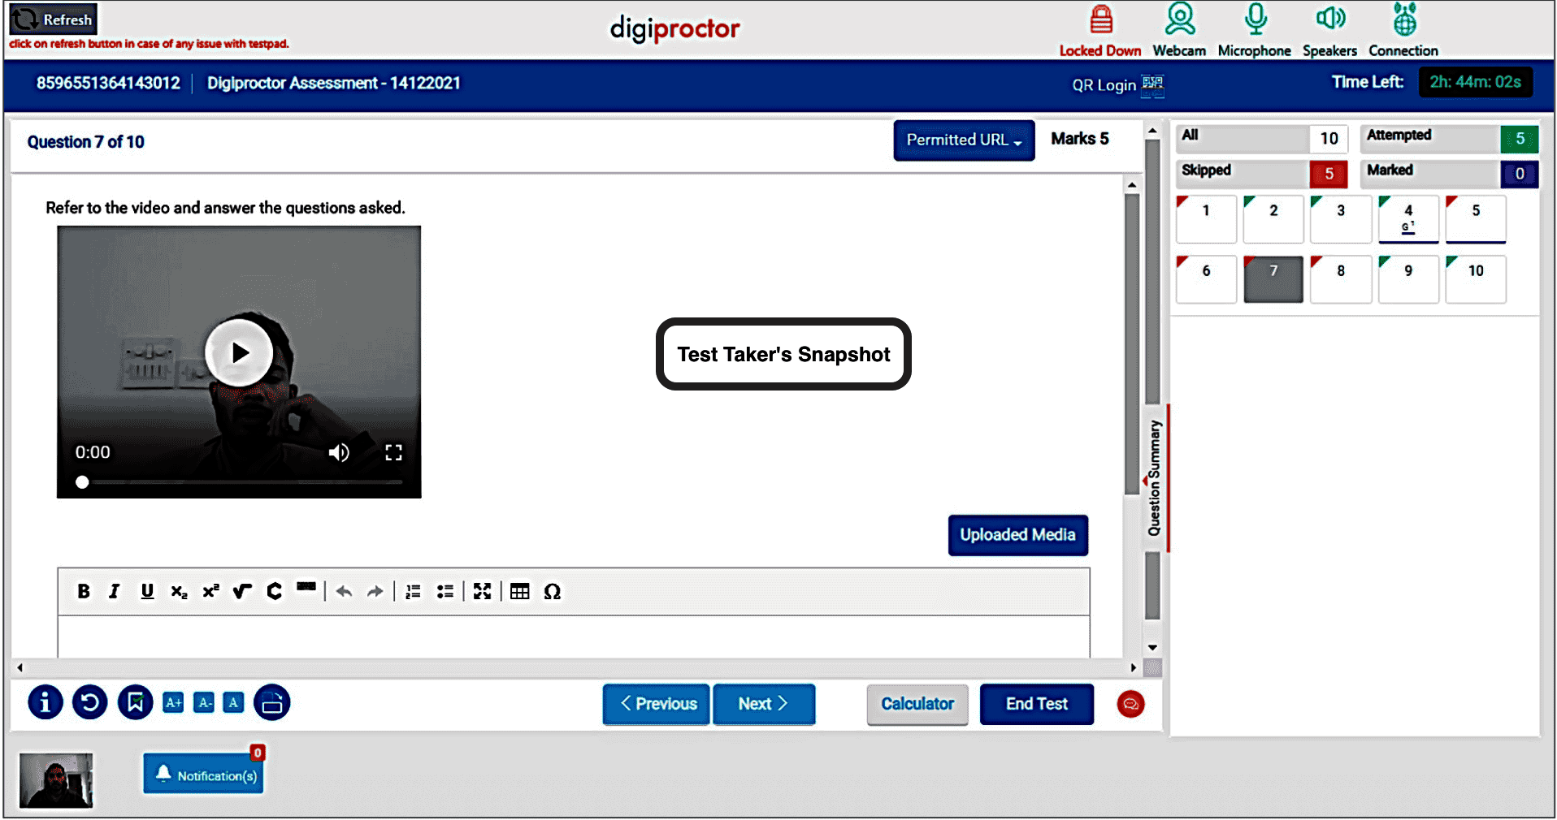Jump to question 9 in summary
The image size is (1557, 820).
(1408, 279)
